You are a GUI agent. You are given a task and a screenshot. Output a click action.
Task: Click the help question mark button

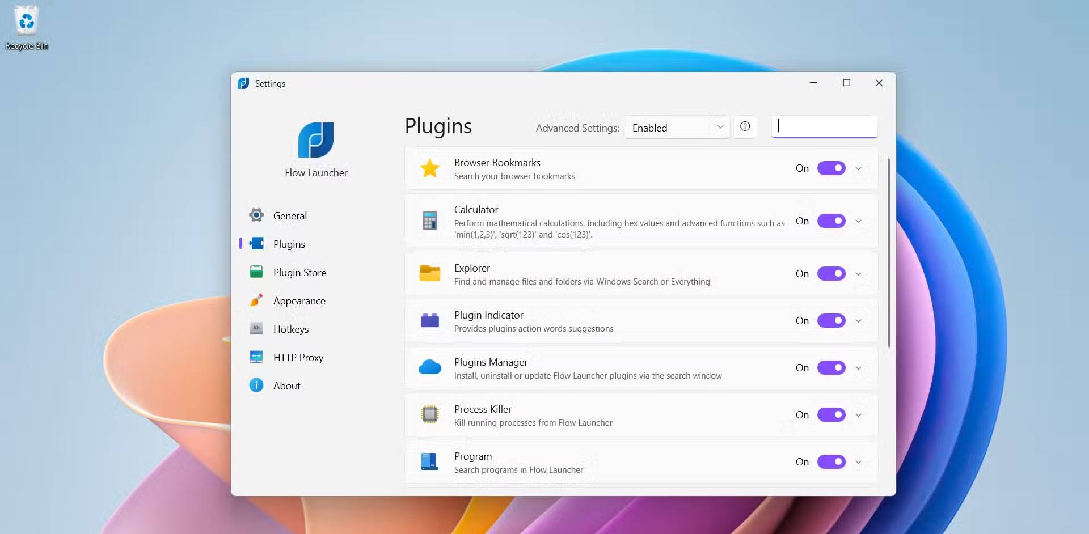tap(745, 126)
